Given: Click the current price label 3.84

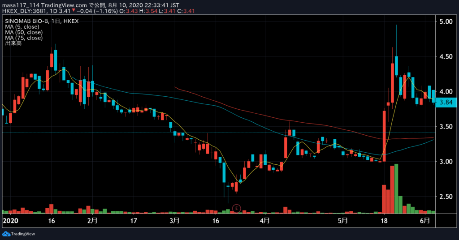Looking at the screenshot, I should click(x=446, y=103).
